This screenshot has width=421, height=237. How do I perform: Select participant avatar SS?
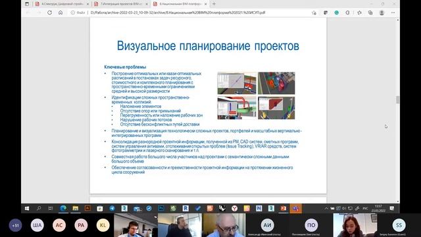(x=399, y=225)
